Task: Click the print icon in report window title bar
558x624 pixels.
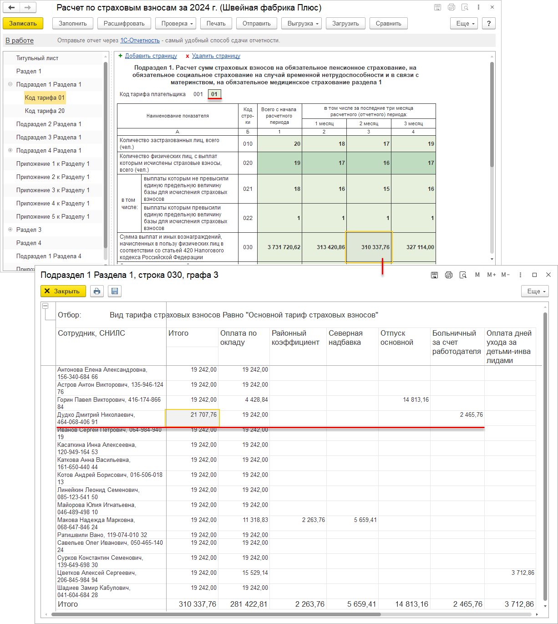Action: click(451, 7)
